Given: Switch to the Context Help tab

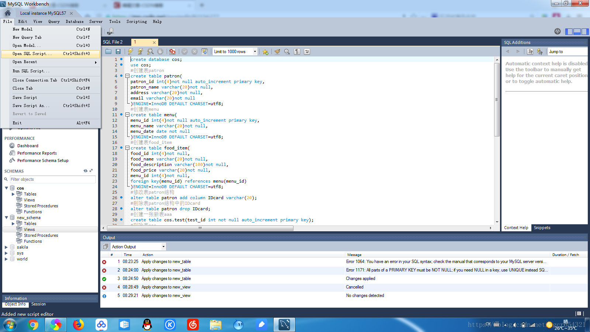Looking at the screenshot, I should (516, 228).
